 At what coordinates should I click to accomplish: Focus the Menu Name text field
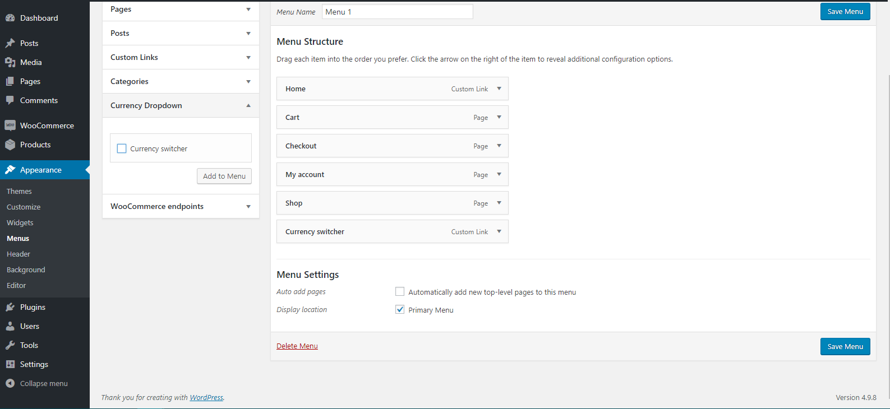[x=398, y=12]
